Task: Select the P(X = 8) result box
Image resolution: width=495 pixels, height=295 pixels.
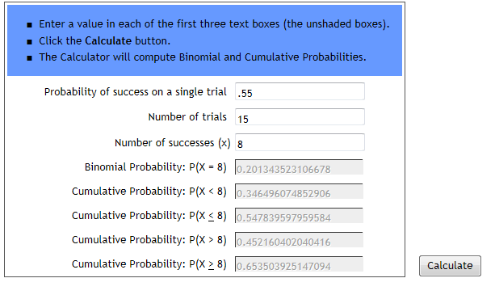Action: 299,167
